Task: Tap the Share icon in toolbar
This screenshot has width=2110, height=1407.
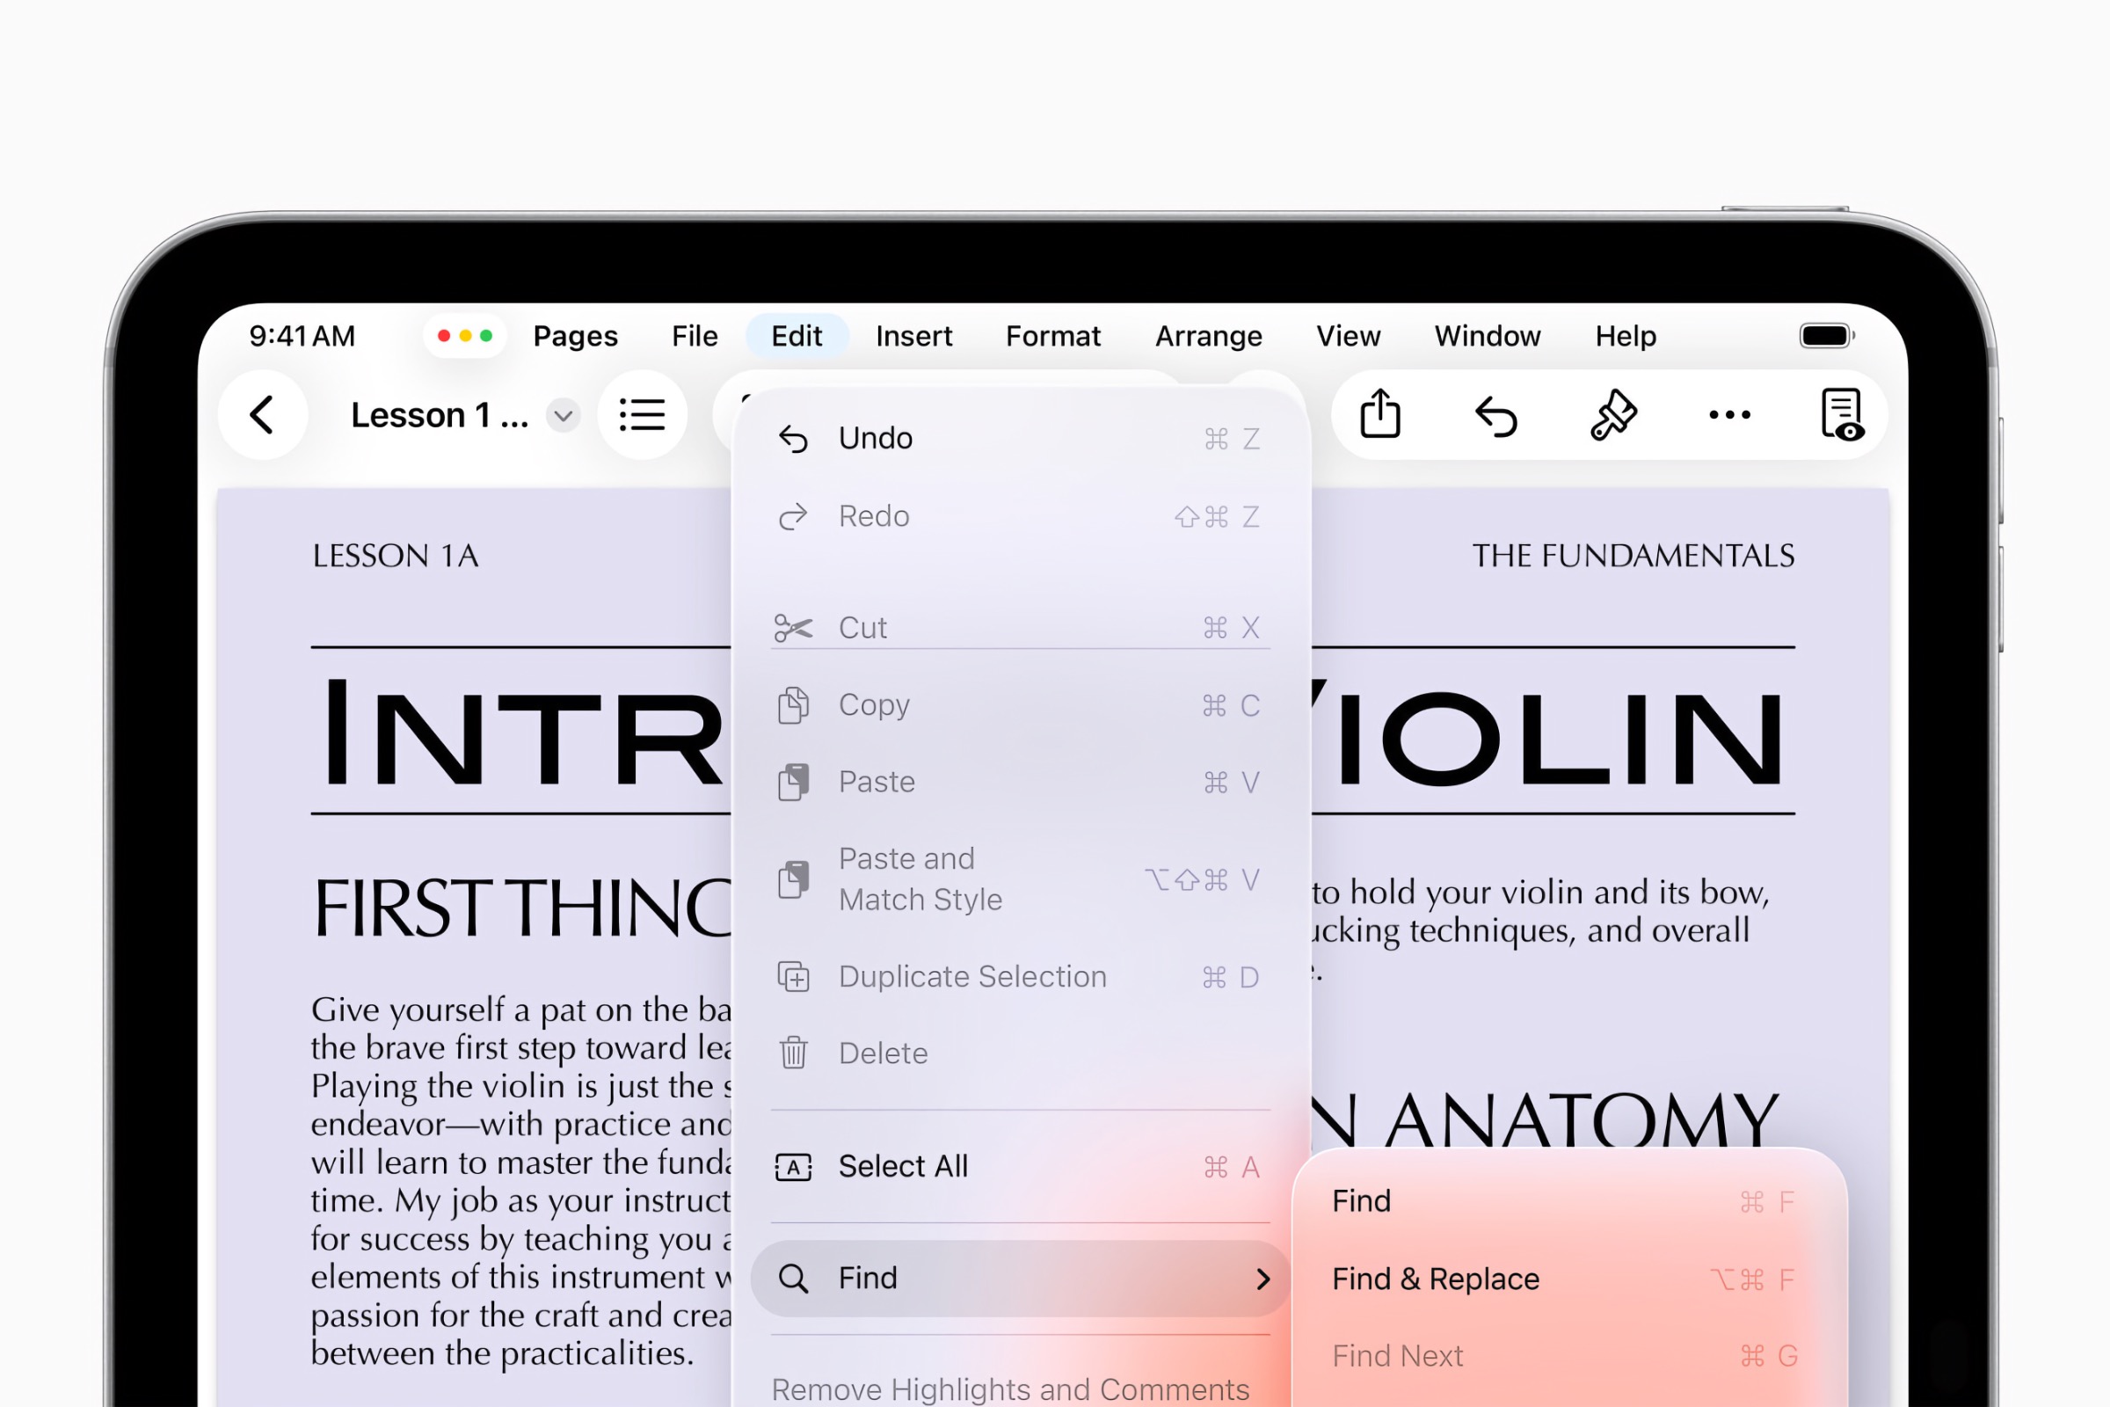Action: [1379, 414]
